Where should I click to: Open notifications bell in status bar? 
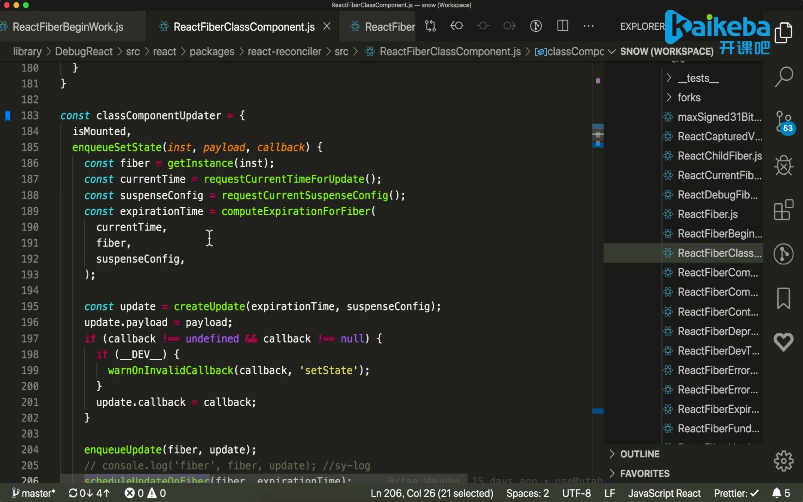781,493
